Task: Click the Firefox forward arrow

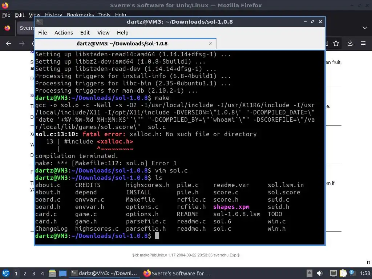Action: [x=22, y=44]
